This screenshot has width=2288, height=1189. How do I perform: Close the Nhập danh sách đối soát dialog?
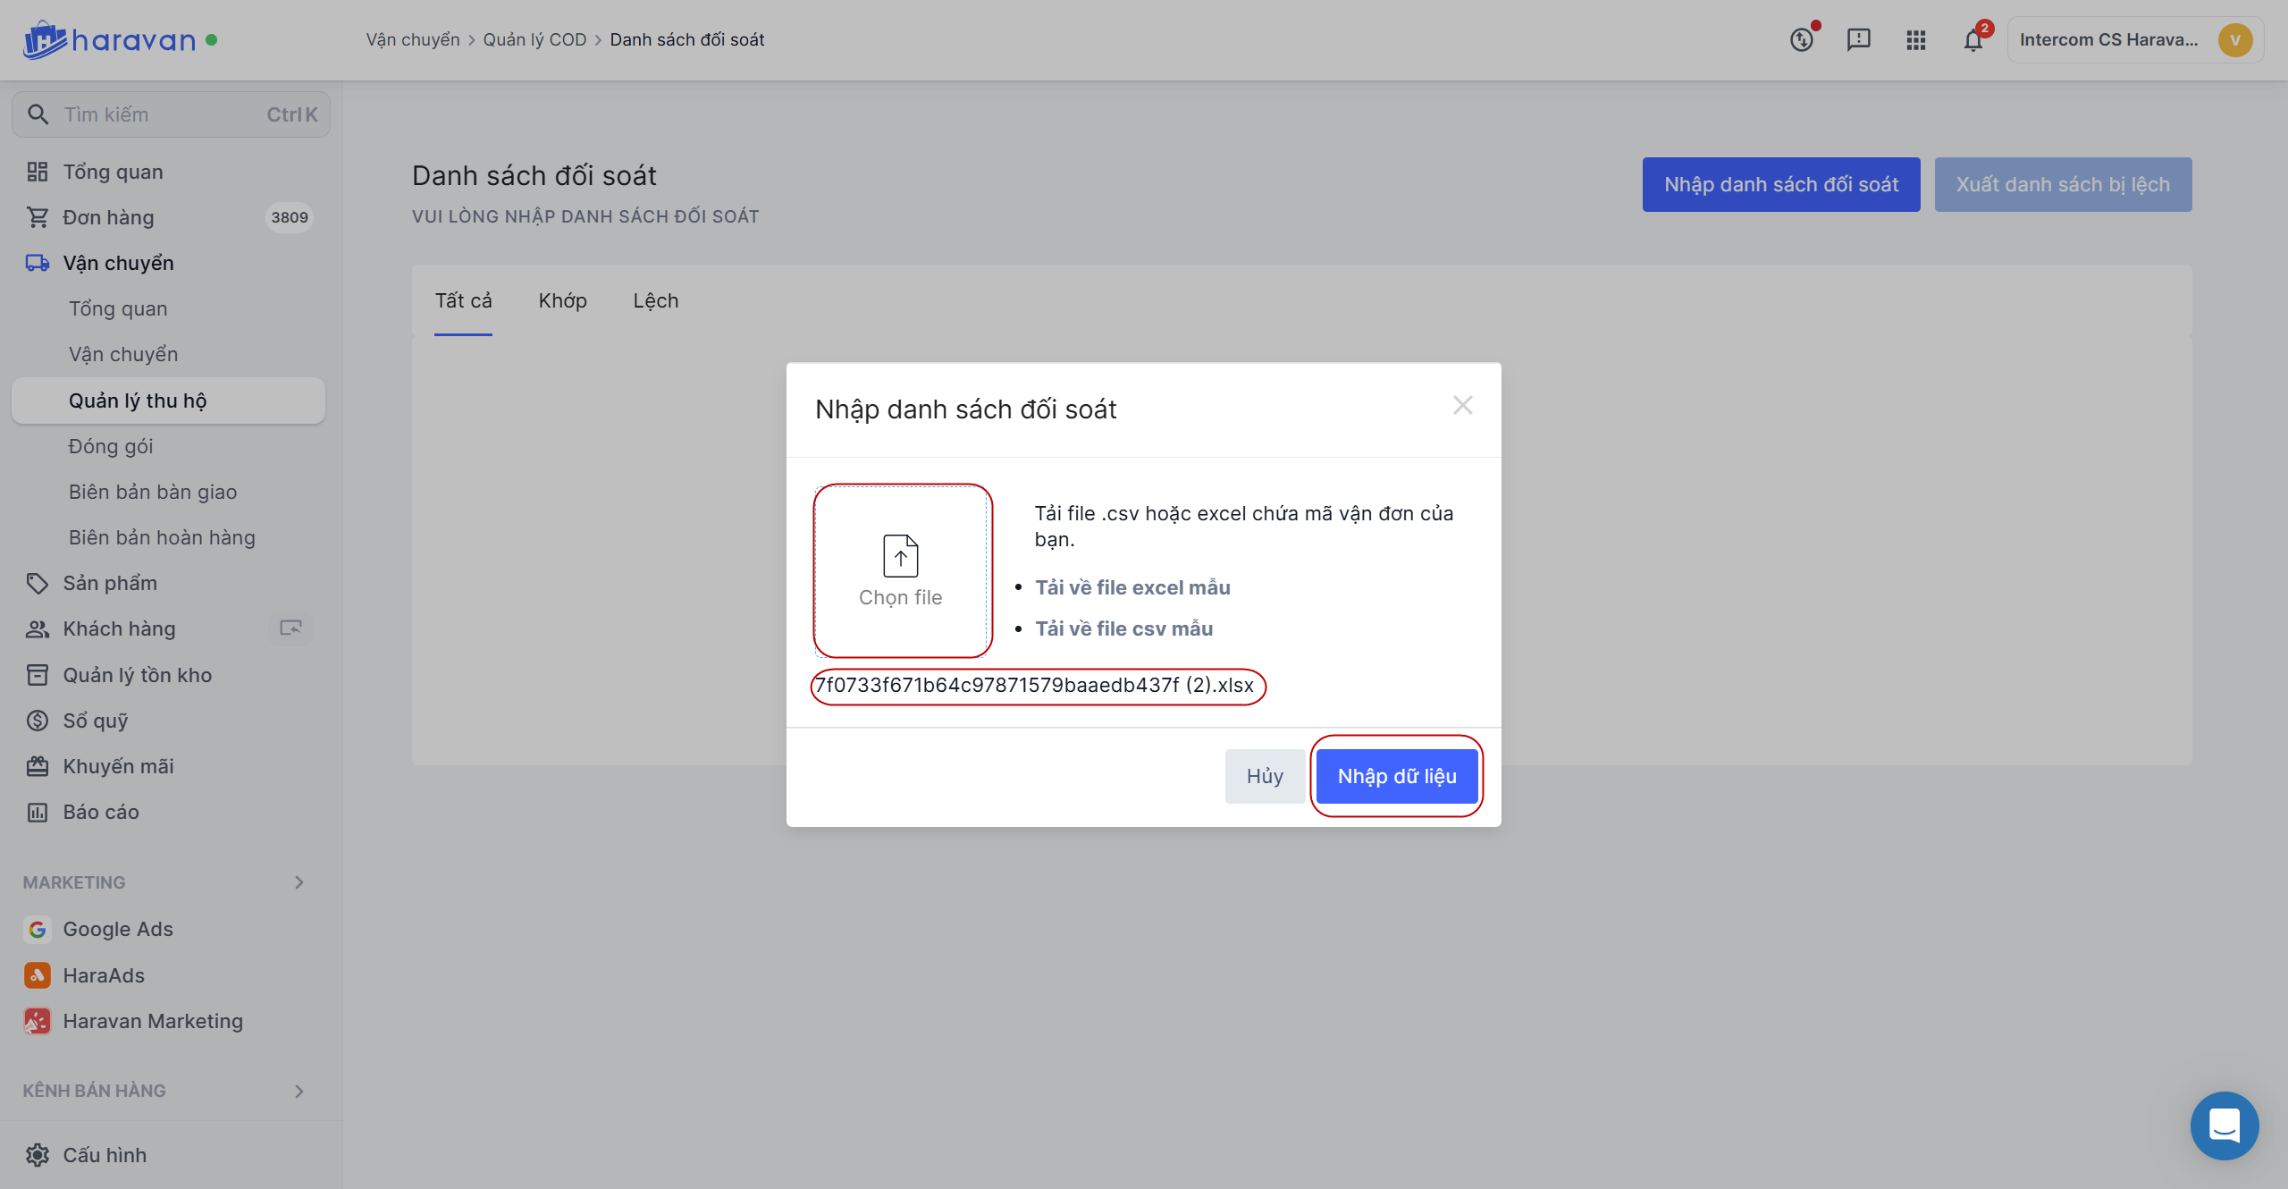1462,406
